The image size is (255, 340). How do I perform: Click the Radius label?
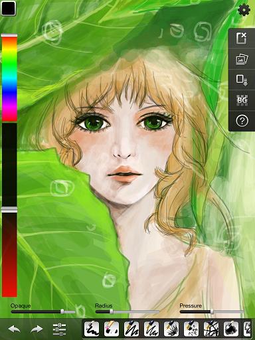click(x=104, y=305)
